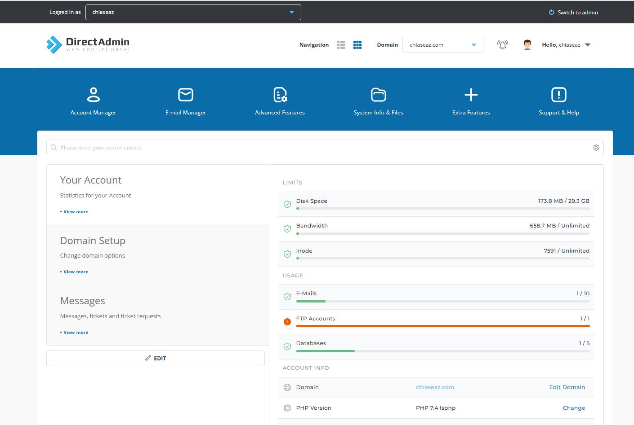Screen dimensions: 634x425
Task: Switch navigation to list layout
Action: (341, 45)
